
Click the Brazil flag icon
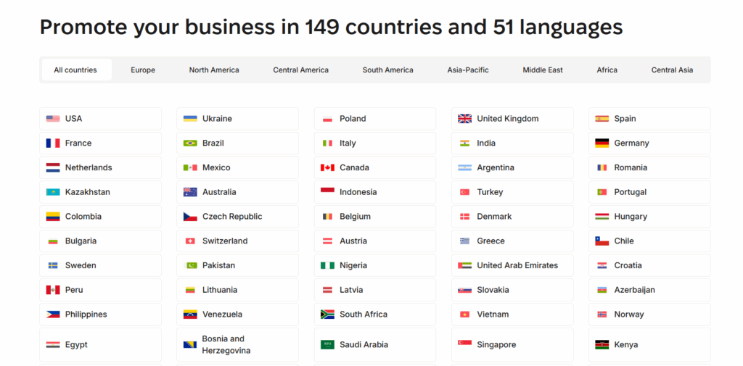coord(190,143)
